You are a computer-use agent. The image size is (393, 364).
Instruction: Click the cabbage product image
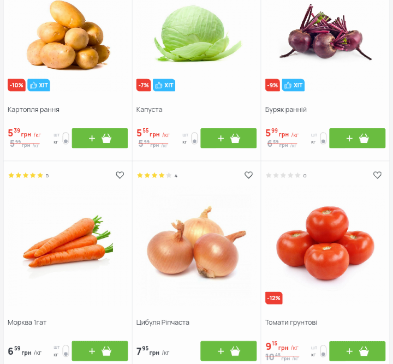[x=196, y=34]
